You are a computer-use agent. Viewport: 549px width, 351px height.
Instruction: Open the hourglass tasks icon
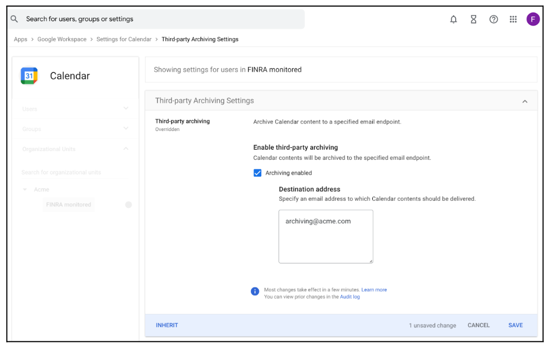[474, 19]
